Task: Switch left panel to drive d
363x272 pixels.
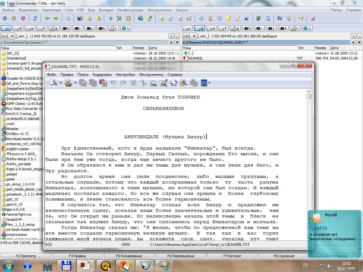Action: tap(18, 28)
